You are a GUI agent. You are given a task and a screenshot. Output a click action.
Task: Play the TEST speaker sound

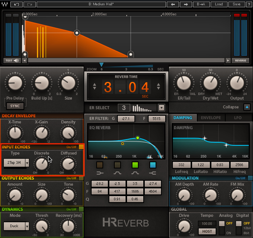tap(12, 61)
